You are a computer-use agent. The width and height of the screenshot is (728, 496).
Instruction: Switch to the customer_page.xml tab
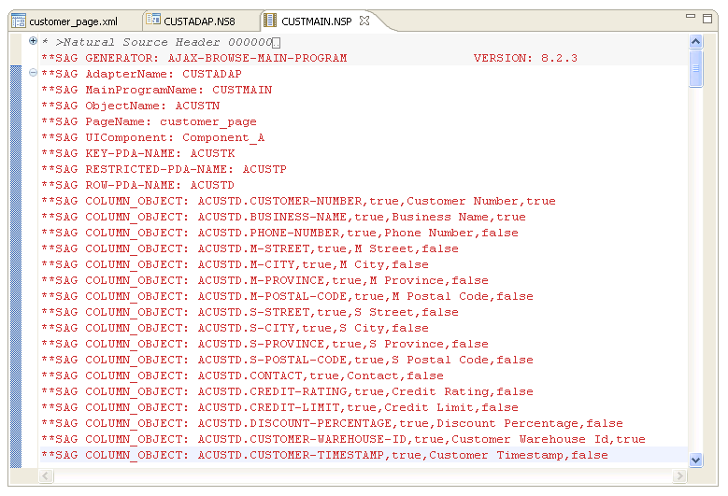tap(73, 21)
